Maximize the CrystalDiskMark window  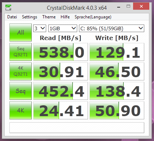click(x=128, y=6)
